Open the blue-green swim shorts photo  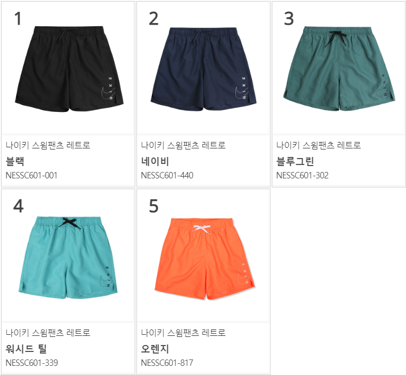point(339,69)
